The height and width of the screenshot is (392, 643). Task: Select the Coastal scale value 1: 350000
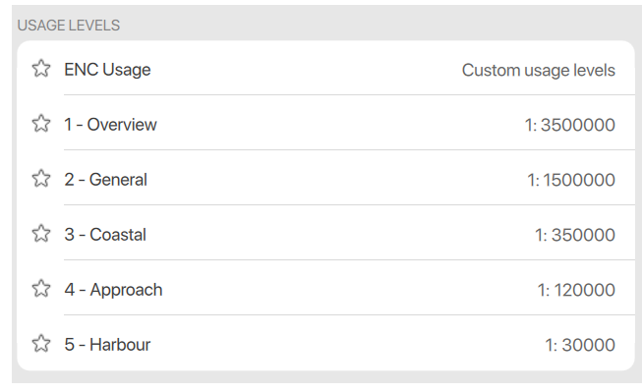pyautogui.click(x=575, y=235)
